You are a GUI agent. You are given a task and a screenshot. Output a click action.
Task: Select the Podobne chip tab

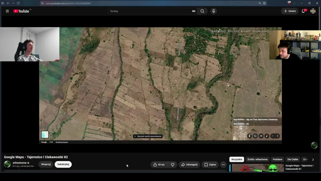click(277, 159)
